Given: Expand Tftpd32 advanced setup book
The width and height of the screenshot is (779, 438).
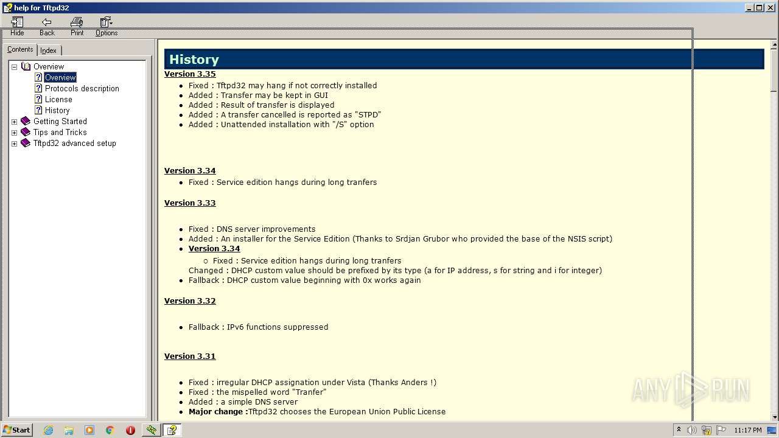Looking at the screenshot, I should pos(14,144).
